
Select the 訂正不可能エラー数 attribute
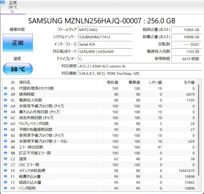pos(35,153)
